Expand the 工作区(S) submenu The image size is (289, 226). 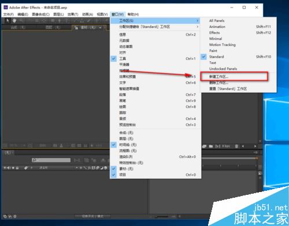point(155,21)
